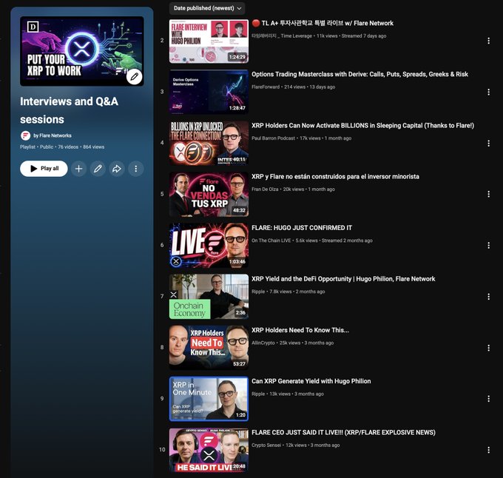Click the pencil icon on playlist cover image

(134, 76)
